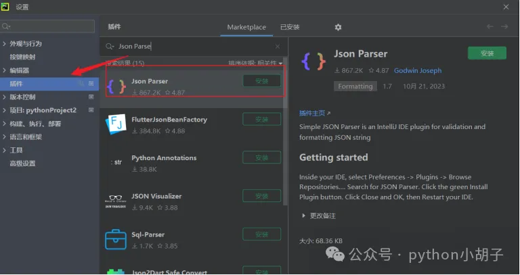This screenshot has height=275, width=520.
Task: Install the Sql-Parser plugin
Action: (261, 234)
